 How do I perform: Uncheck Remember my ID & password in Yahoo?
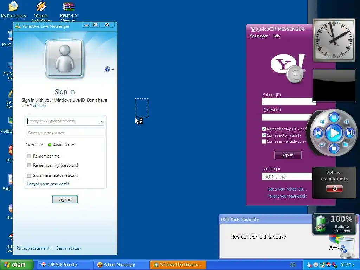[x=264, y=129]
